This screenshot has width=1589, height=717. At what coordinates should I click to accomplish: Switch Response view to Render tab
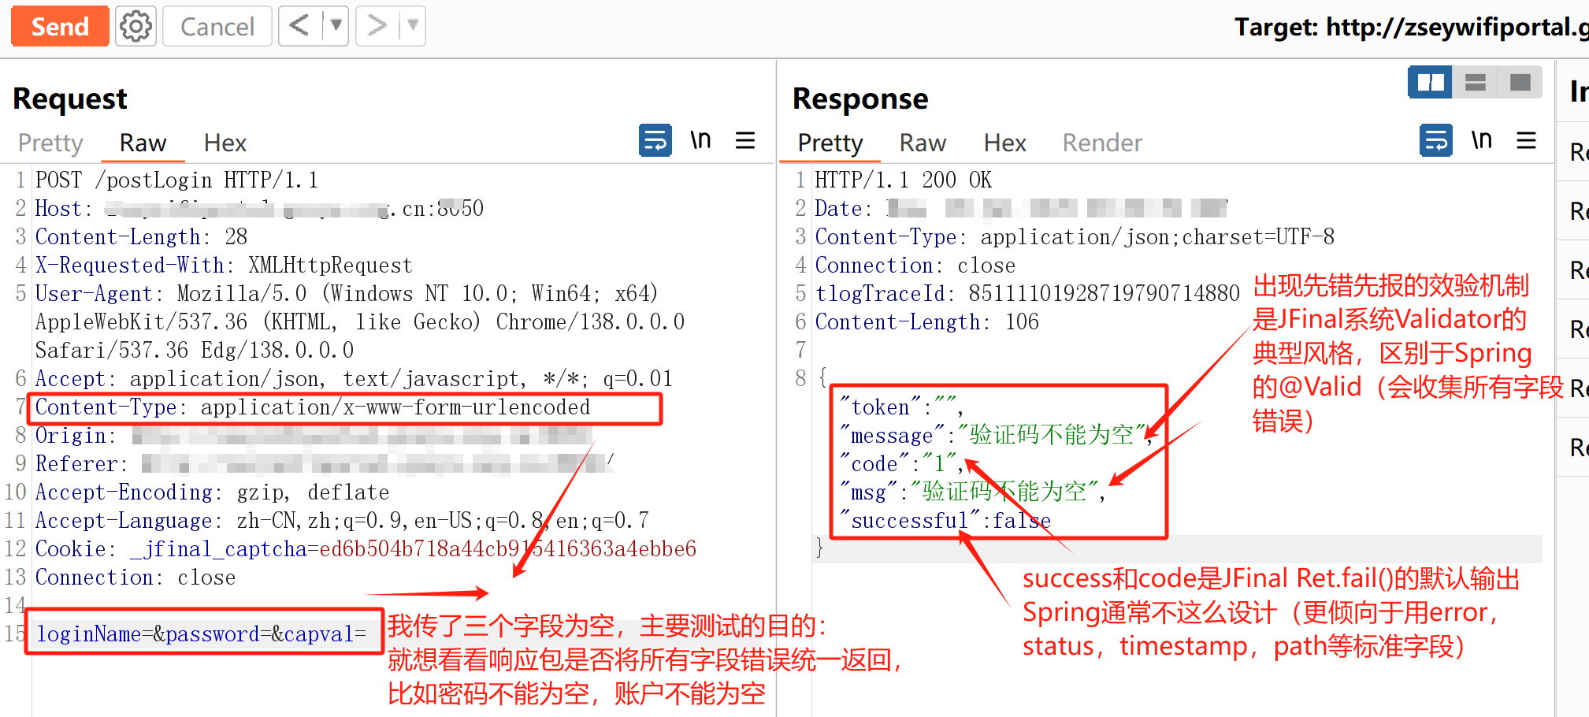point(1102,143)
